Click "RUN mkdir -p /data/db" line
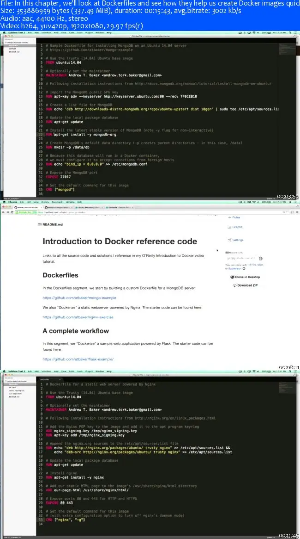Viewport: 300px width, 539px height. [x=67, y=147]
